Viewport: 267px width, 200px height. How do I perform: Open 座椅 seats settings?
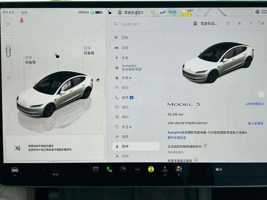[124, 97]
